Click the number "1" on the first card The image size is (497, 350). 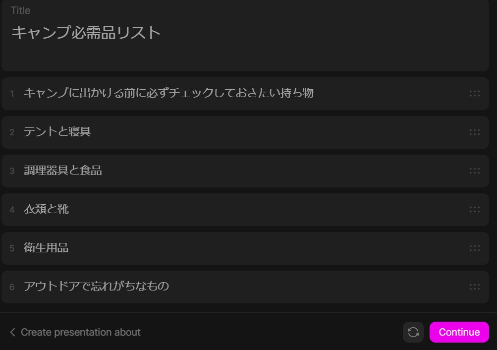12,93
